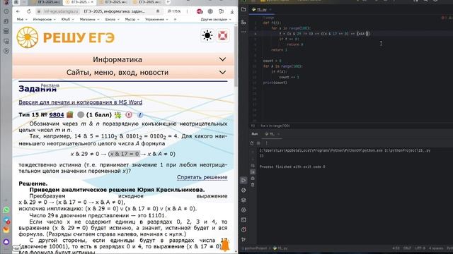
Task: Click the red exclamation icon by task
Action: tap(129, 114)
